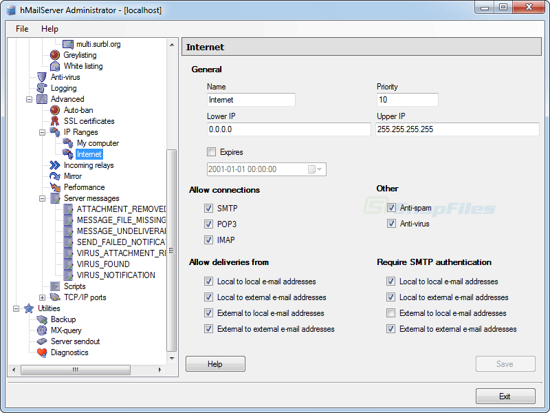The height and width of the screenshot is (413, 550).
Task: Click the Help button at bottom
Action: click(215, 364)
